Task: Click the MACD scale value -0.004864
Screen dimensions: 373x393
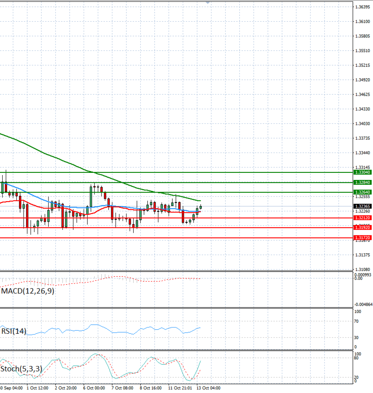Action: (363, 304)
